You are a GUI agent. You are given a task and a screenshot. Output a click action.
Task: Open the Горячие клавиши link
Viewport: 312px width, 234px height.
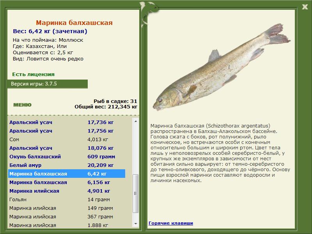coord(171,223)
